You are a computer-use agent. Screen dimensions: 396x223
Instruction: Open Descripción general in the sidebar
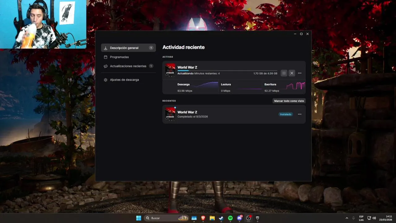pos(128,48)
